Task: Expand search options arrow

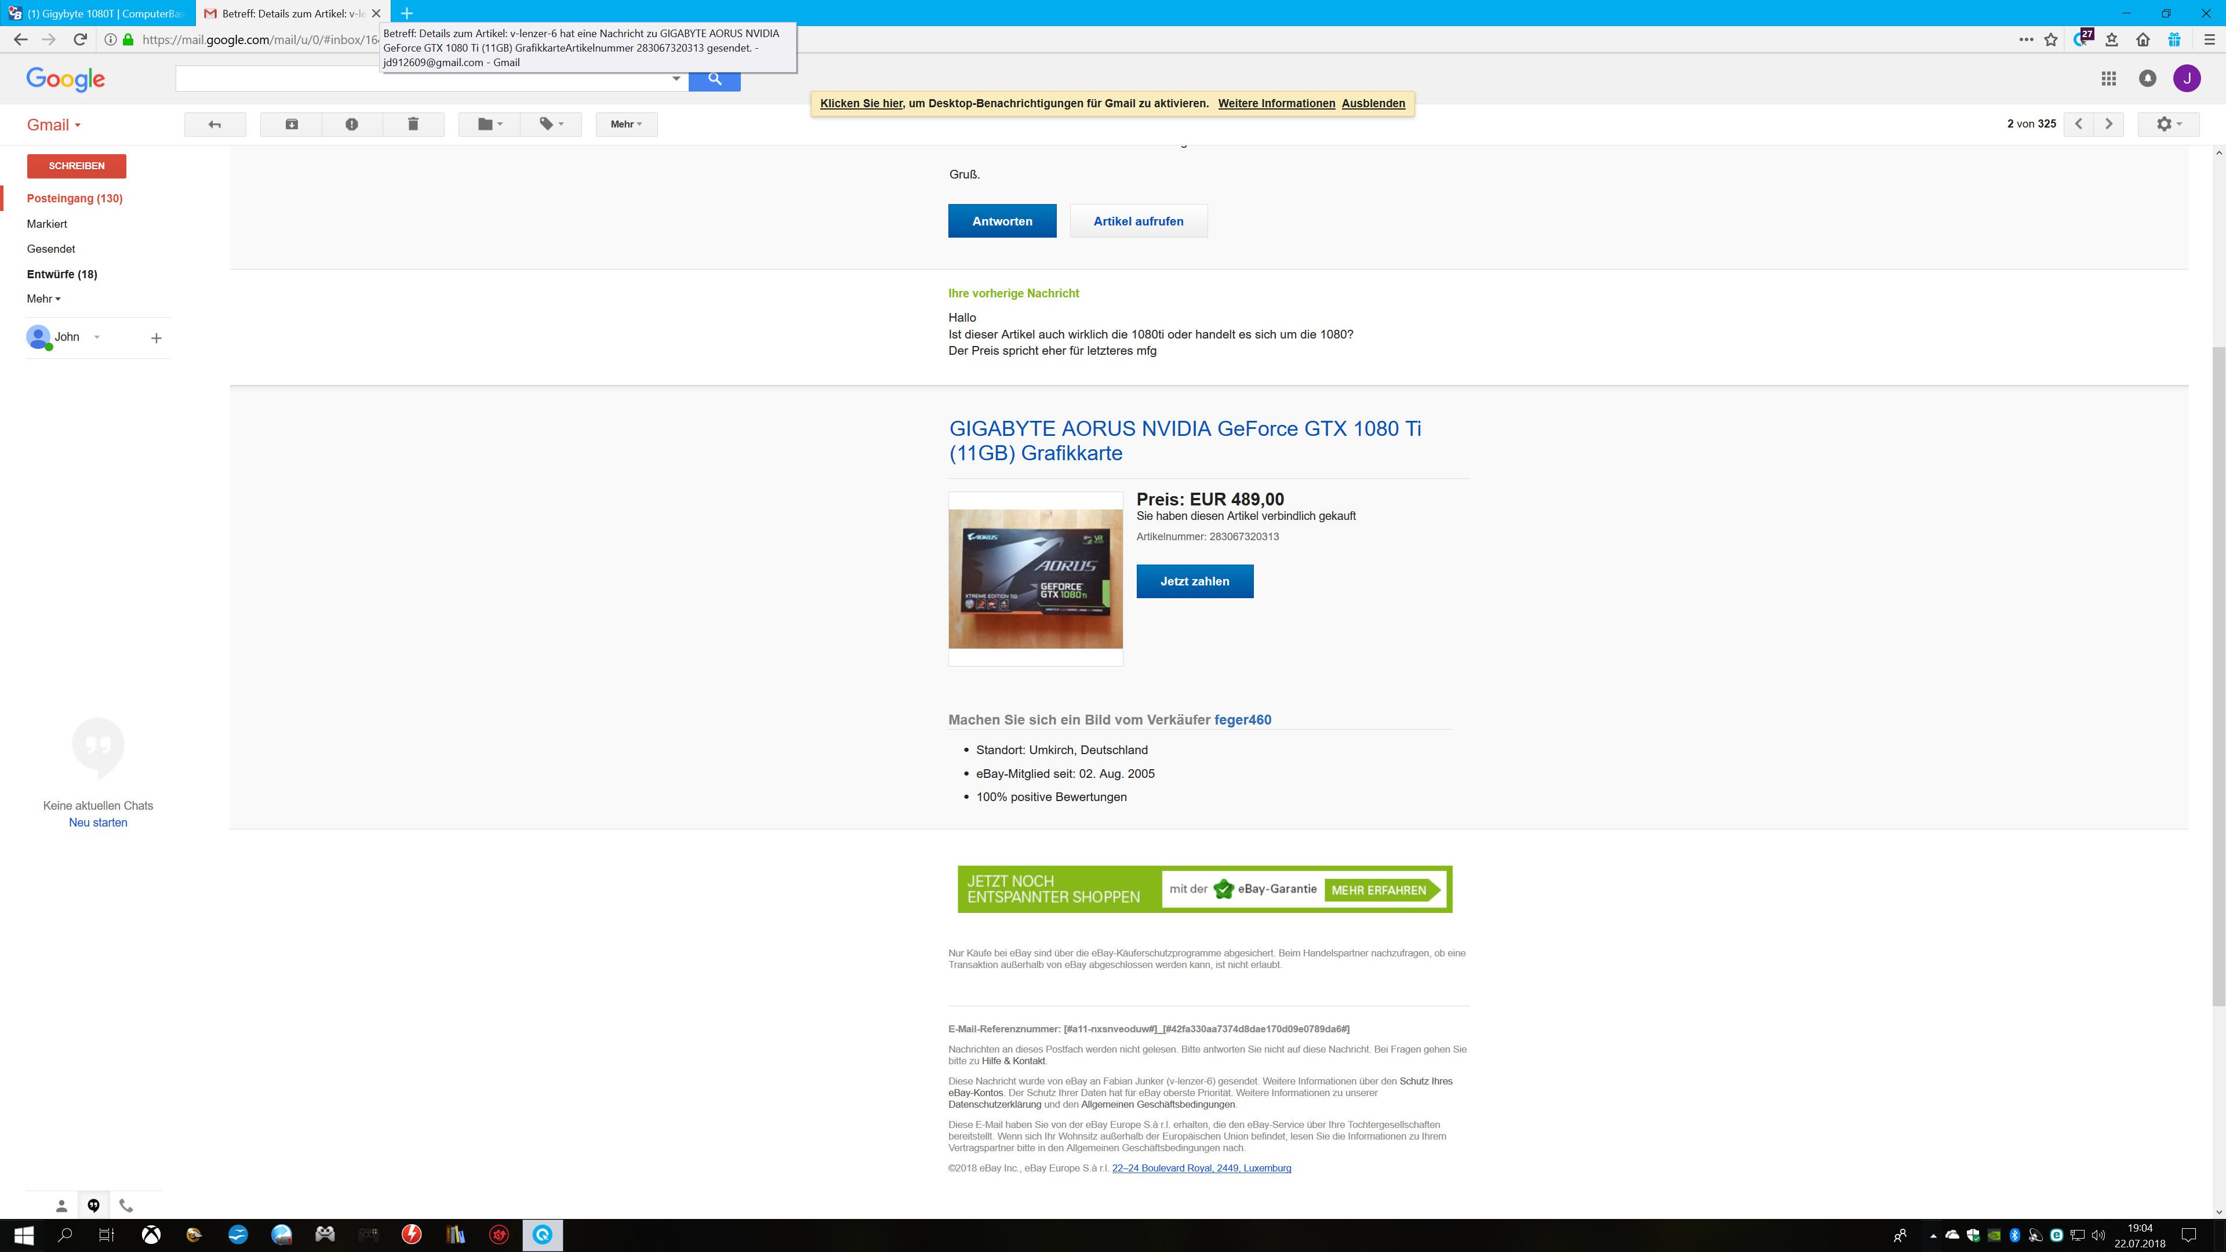Action: (x=676, y=79)
